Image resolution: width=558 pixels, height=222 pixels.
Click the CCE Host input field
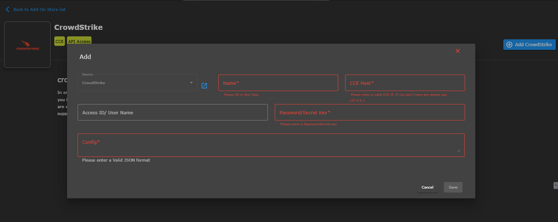[x=405, y=83]
